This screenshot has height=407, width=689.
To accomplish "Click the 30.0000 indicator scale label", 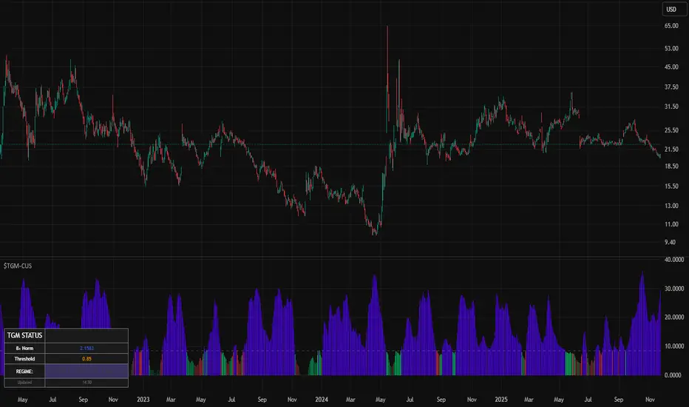I will tap(674, 289).
